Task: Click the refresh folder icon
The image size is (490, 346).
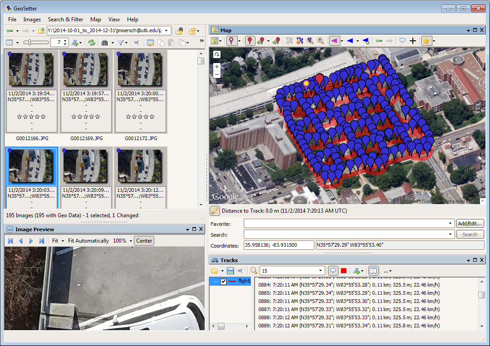Action: pos(92,43)
